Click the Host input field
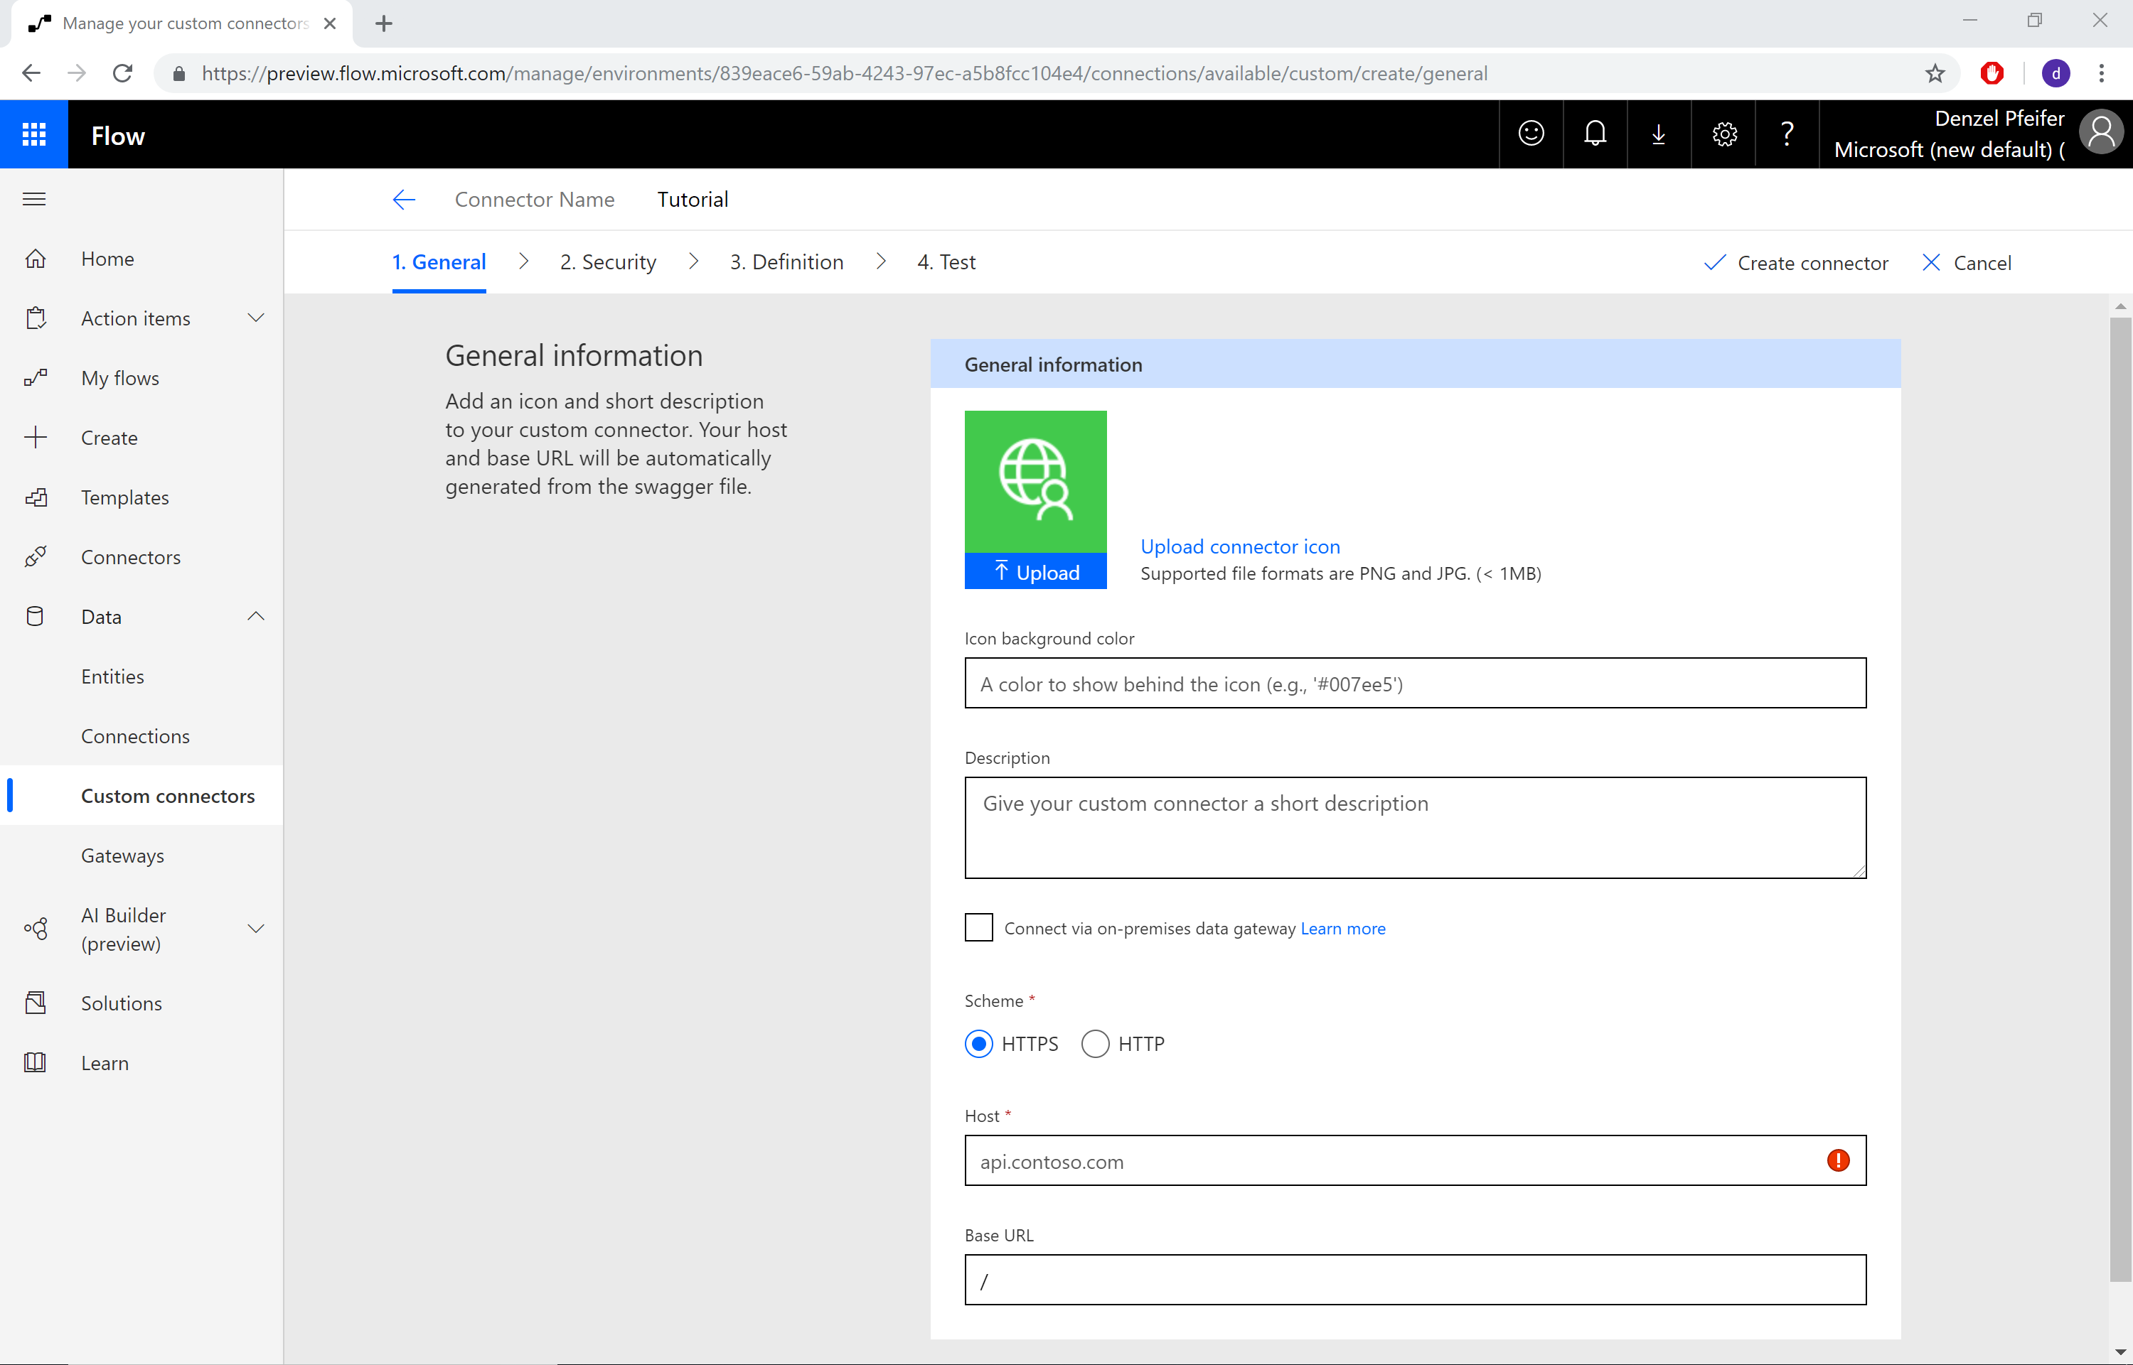Screen dimensions: 2133x1365 pos(1415,1160)
